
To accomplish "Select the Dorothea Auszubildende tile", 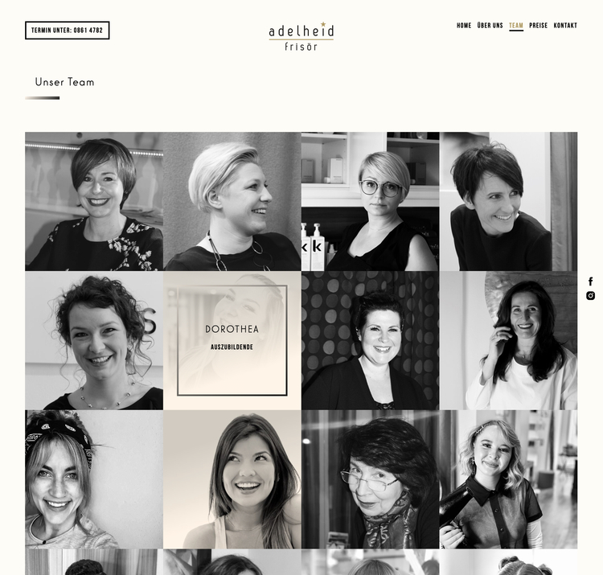I will 232,340.
